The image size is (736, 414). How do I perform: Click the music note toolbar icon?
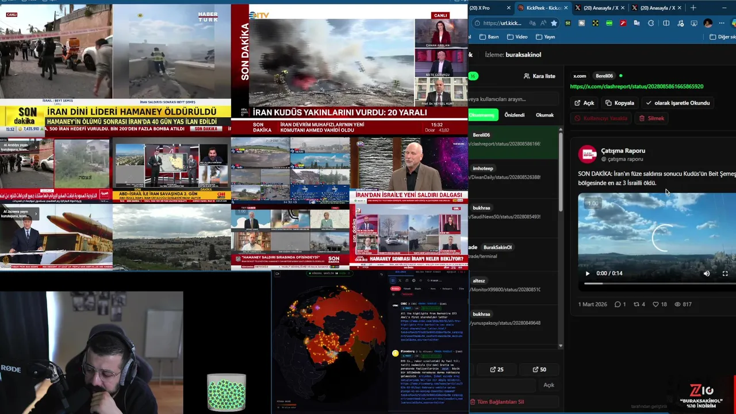680,23
